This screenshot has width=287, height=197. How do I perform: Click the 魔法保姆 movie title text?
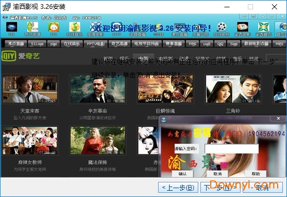tap(98, 162)
